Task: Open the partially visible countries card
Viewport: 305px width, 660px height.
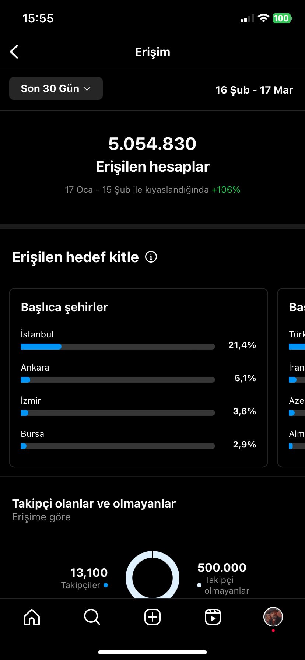Action: coord(291,378)
